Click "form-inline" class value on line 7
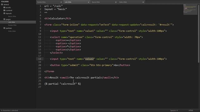Viewport: 200px width, 112px height. pos(70,25)
